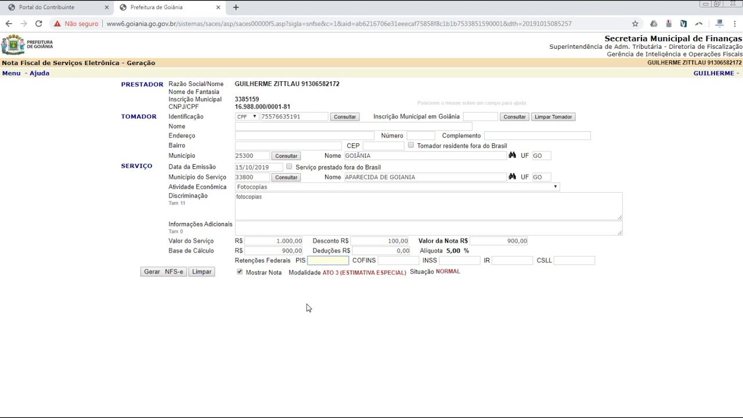This screenshot has width=743, height=418.
Task: Click the 'ATO 3 (ESTIMATIVA ESPECIAL)' text
Action: [x=365, y=272]
